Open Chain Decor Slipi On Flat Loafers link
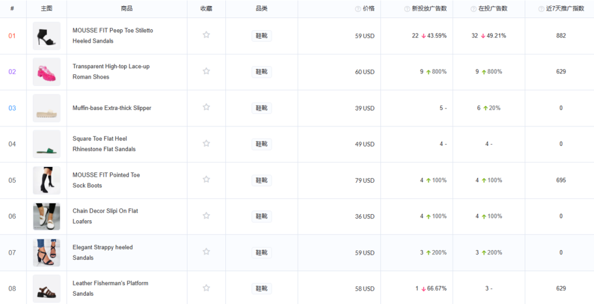The width and height of the screenshot is (594, 304). click(105, 216)
